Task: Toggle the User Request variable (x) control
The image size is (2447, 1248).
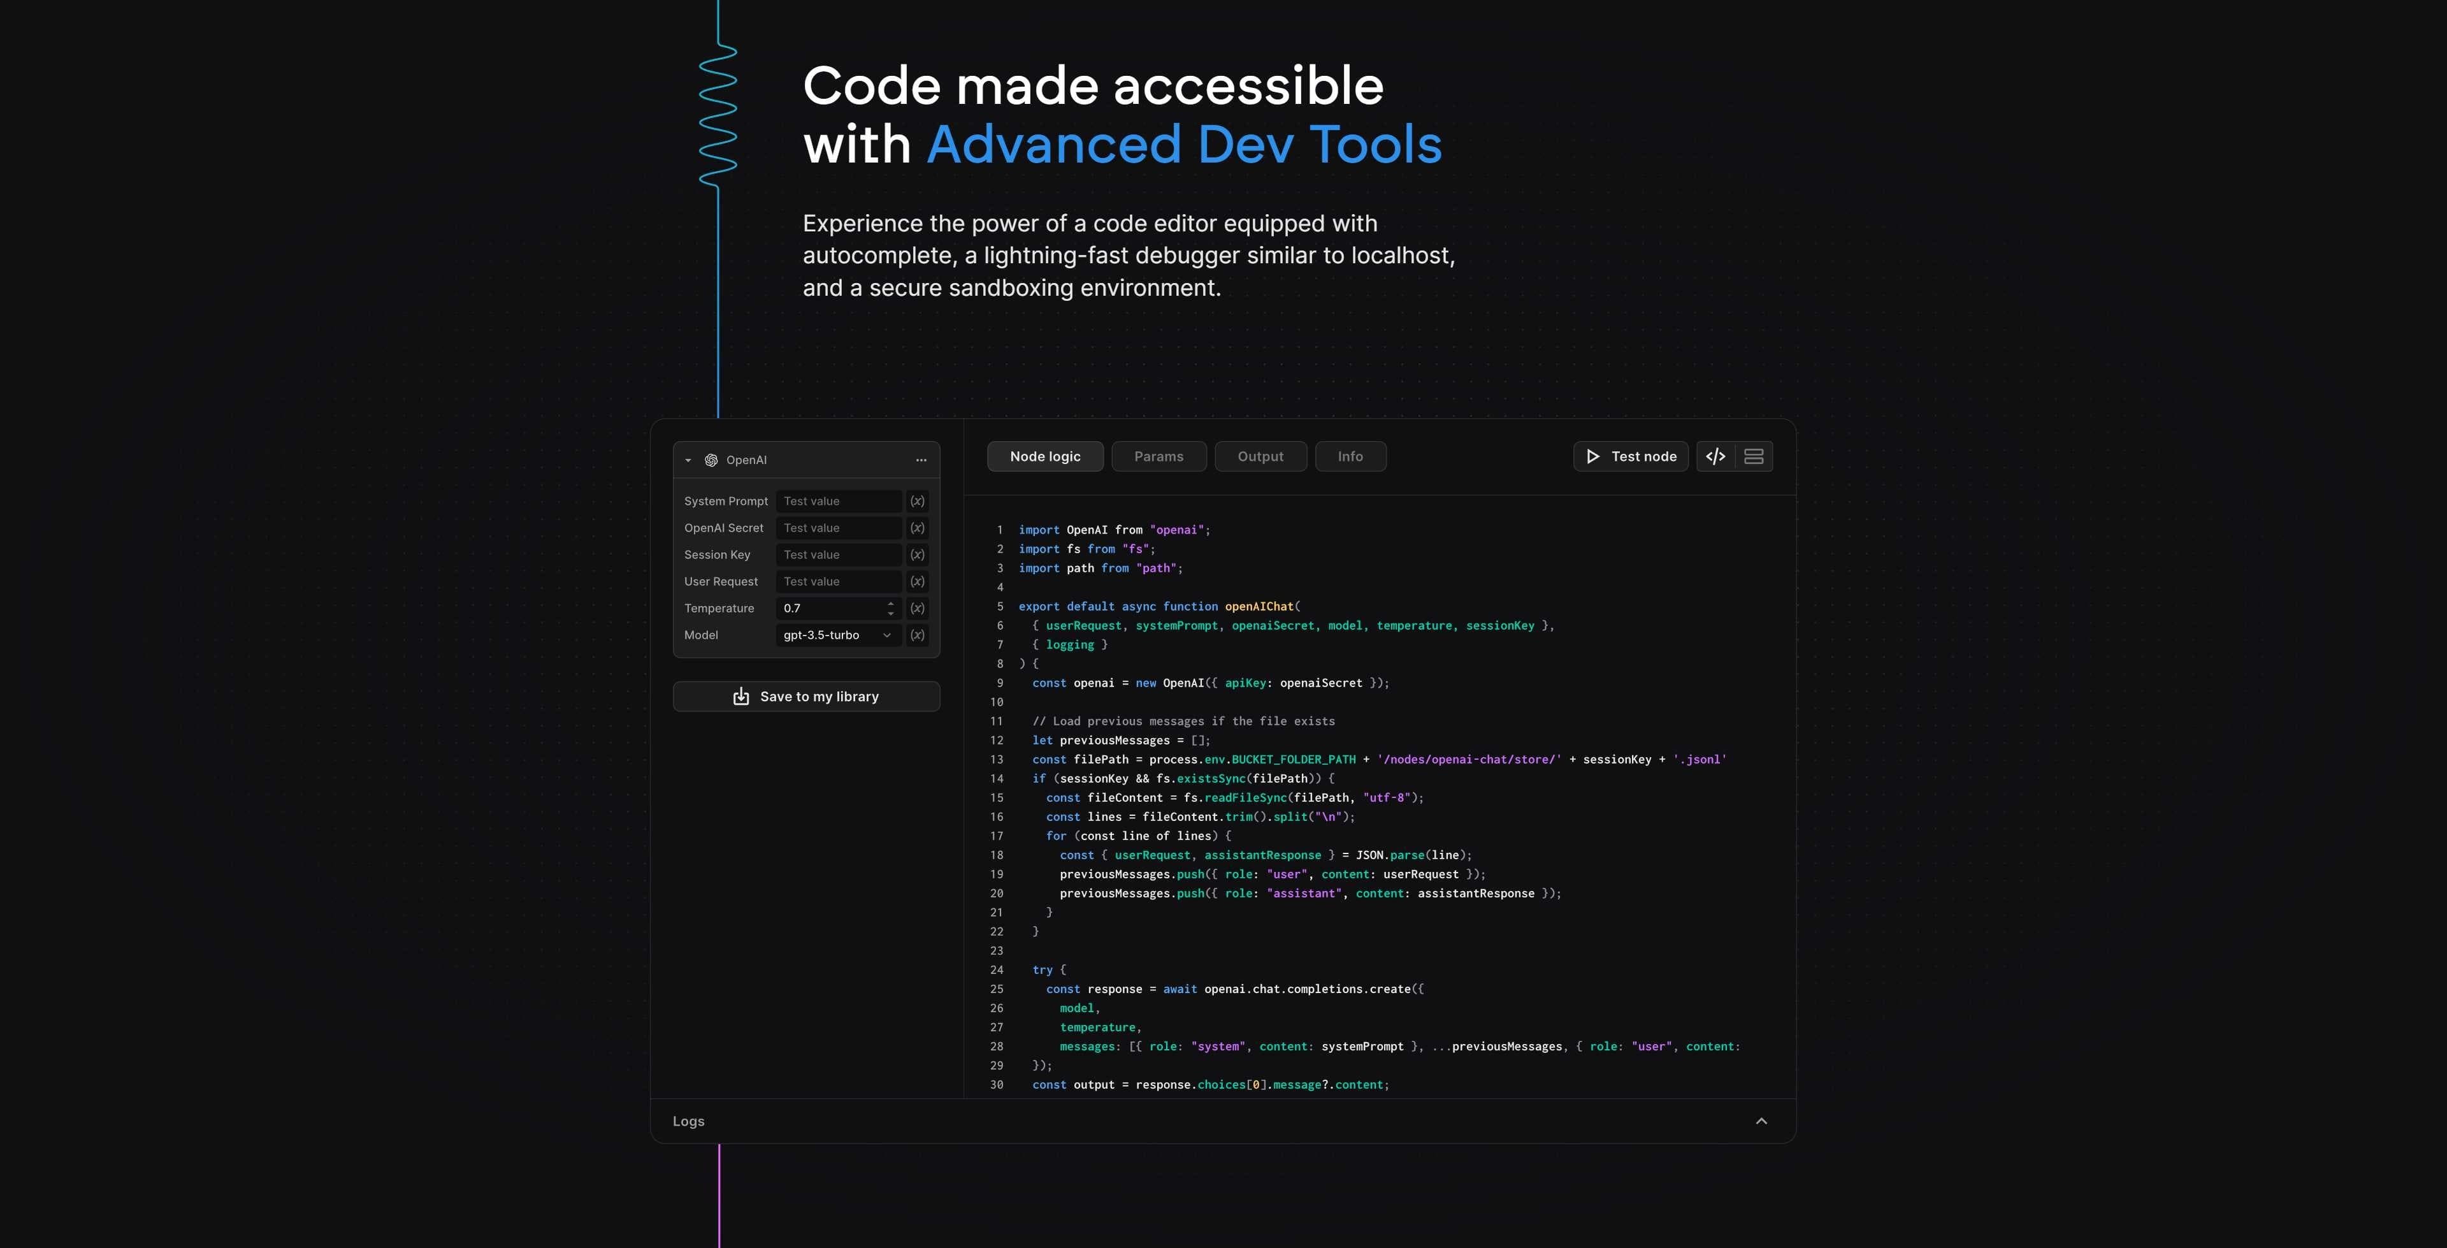Action: coord(917,581)
